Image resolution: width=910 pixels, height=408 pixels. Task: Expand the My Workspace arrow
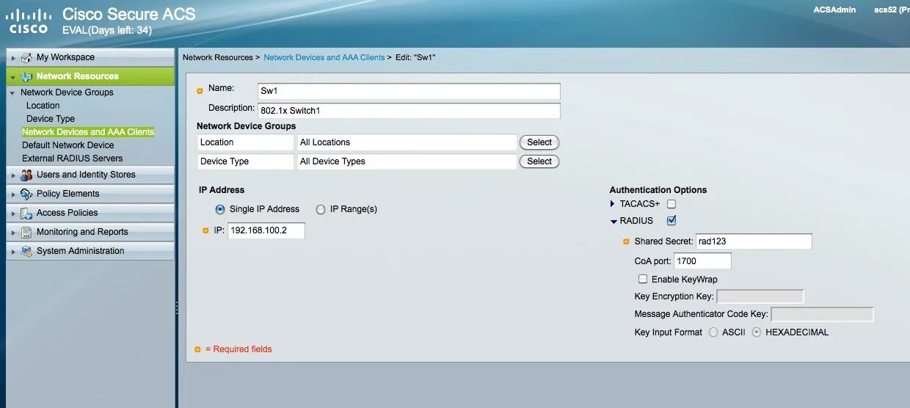[13, 57]
